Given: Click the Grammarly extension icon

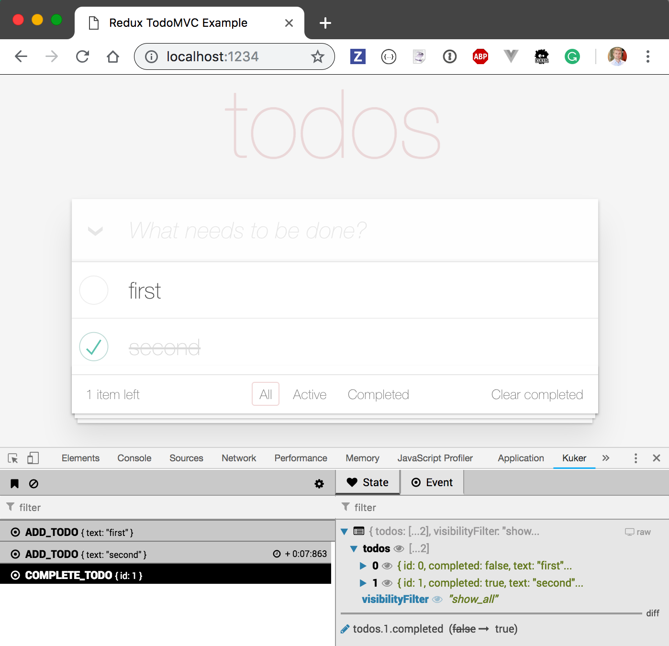Looking at the screenshot, I should 572,56.
